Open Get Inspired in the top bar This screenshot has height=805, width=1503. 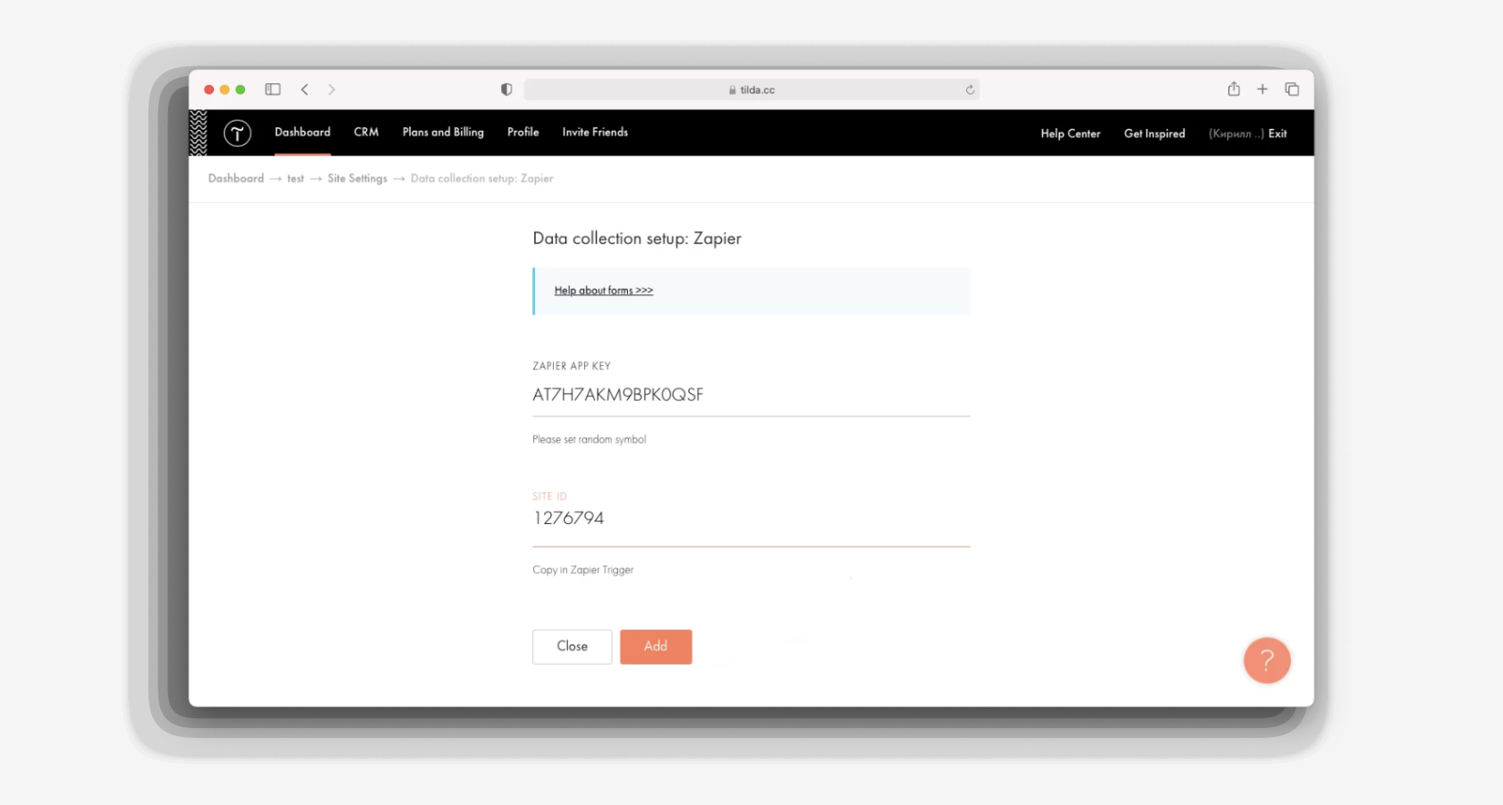click(x=1154, y=133)
